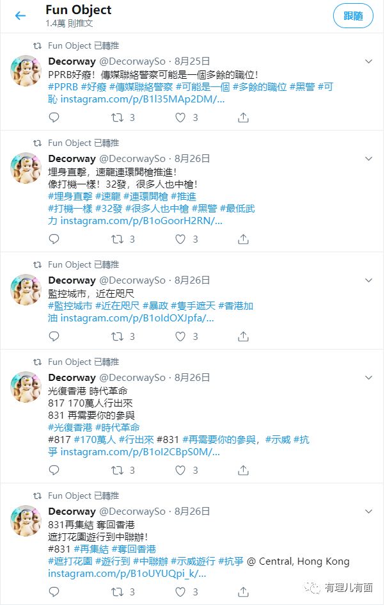
Task: Share the 光復香港 時代革命 tweet
Action: (x=243, y=470)
